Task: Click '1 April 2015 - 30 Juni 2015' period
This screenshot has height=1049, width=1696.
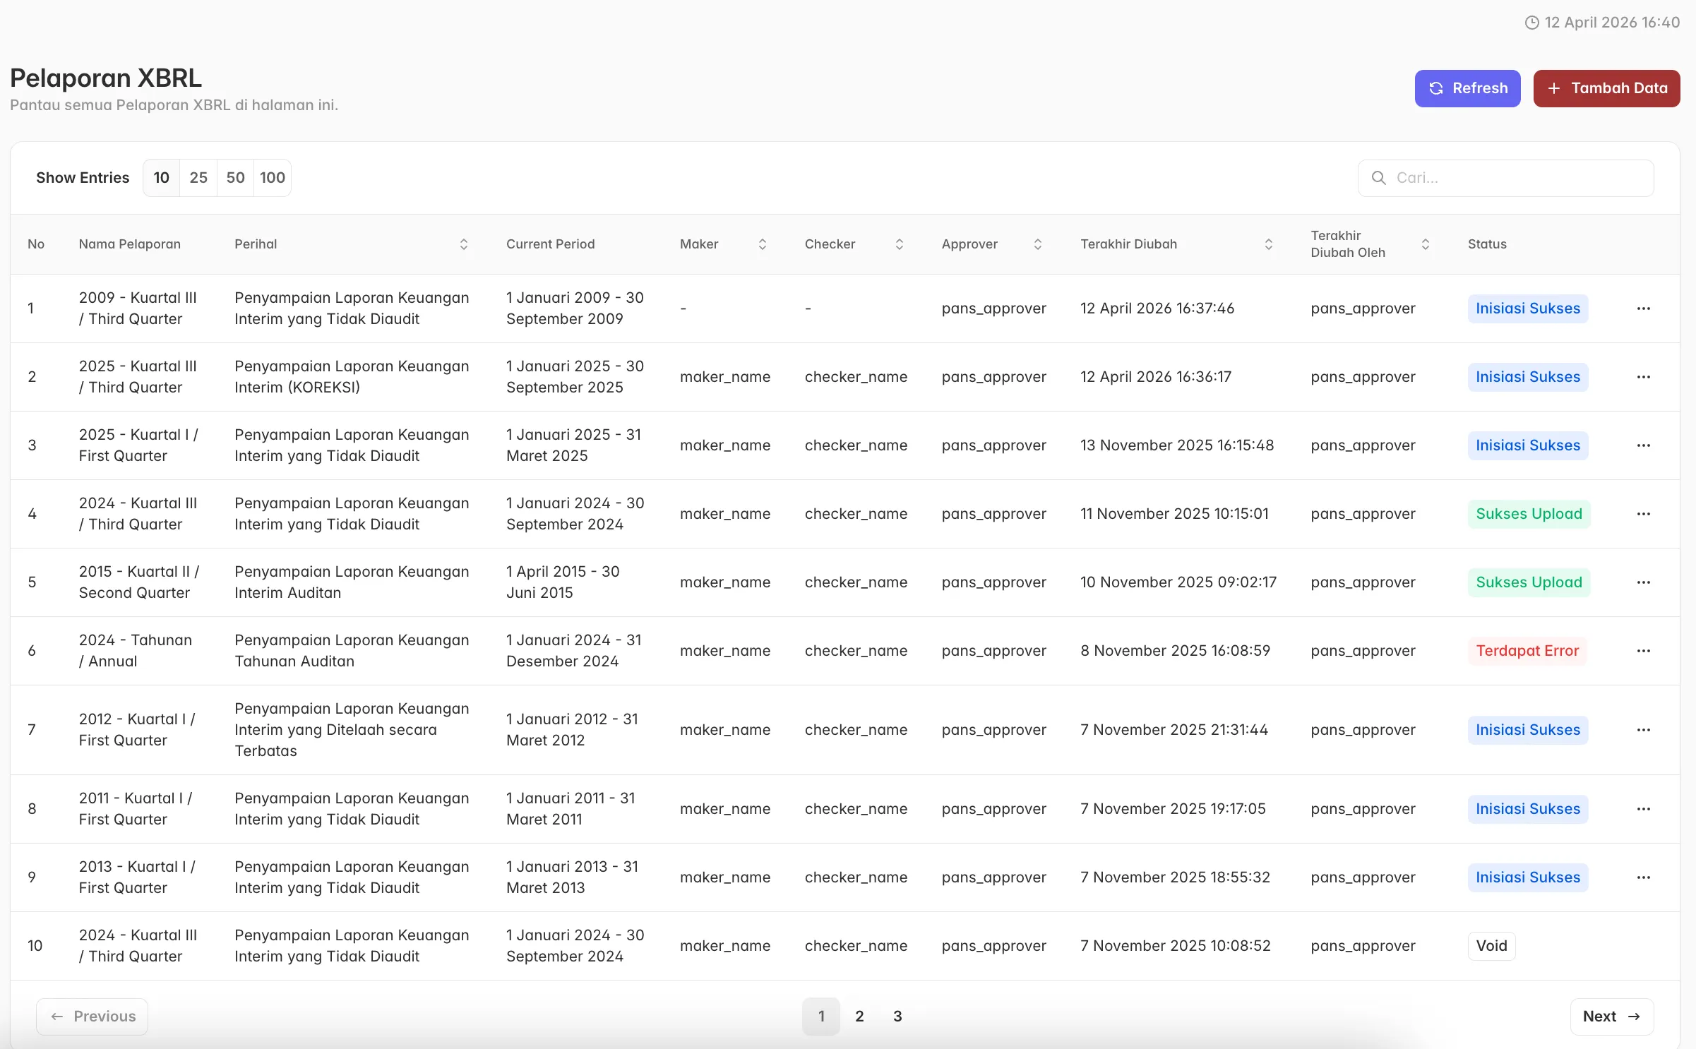Action: 563,582
